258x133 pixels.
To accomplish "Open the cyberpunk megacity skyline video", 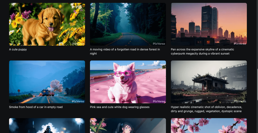I will coord(209,24).
